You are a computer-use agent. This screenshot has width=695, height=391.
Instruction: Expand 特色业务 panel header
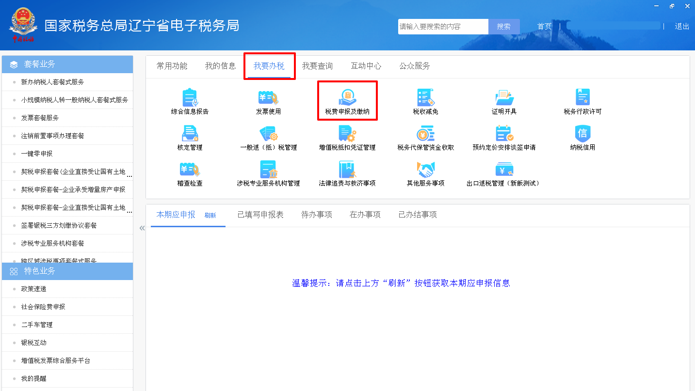pyautogui.click(x=67, y=271)
